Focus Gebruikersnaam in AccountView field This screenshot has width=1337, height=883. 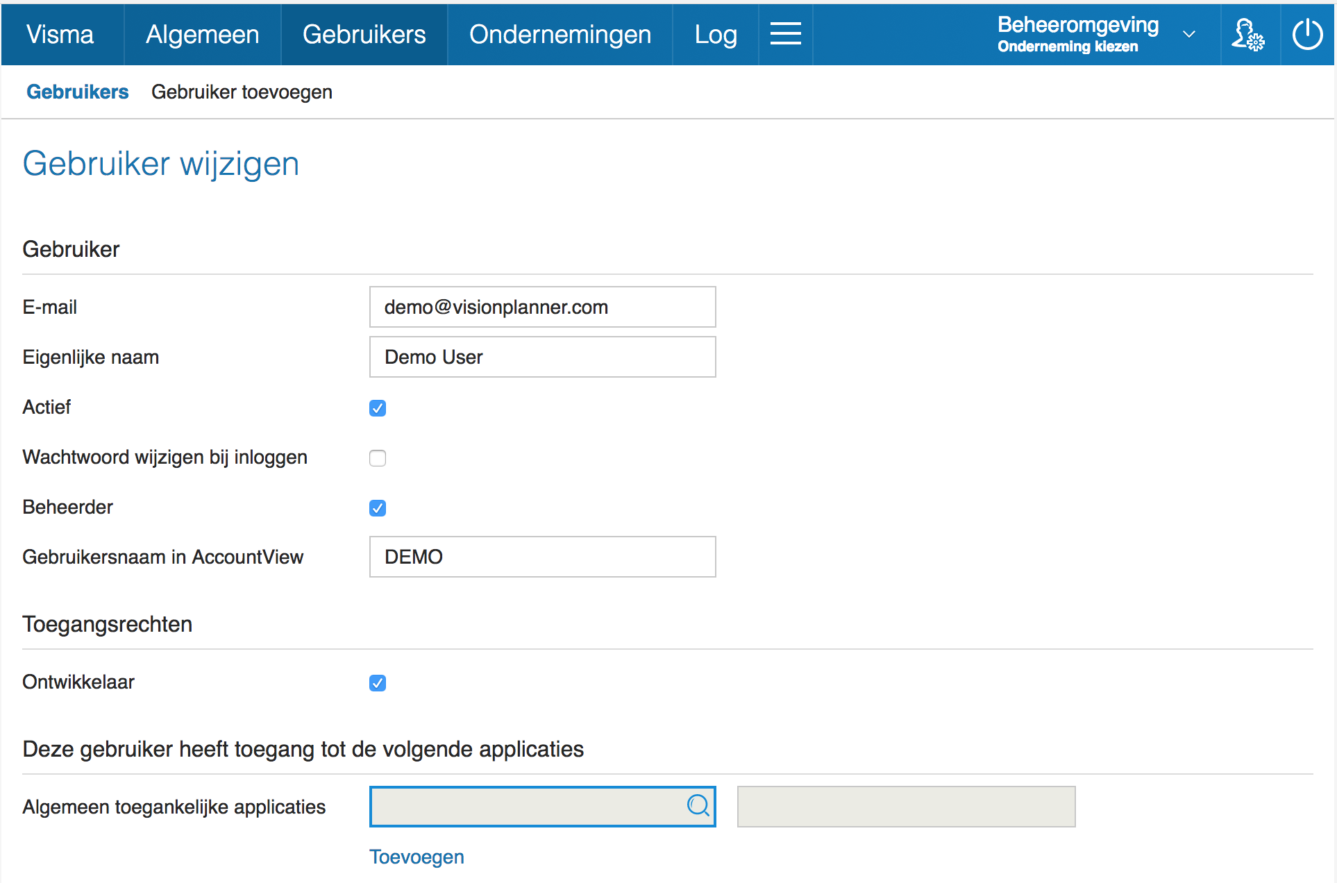542,557
